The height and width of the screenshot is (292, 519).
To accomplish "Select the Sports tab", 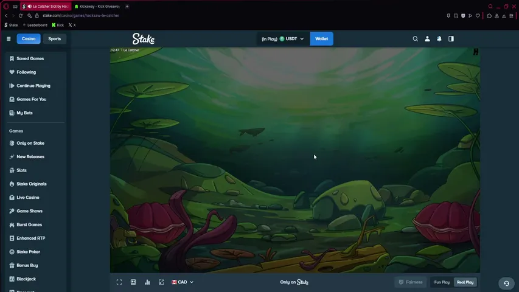I will (x=54, y=39).
